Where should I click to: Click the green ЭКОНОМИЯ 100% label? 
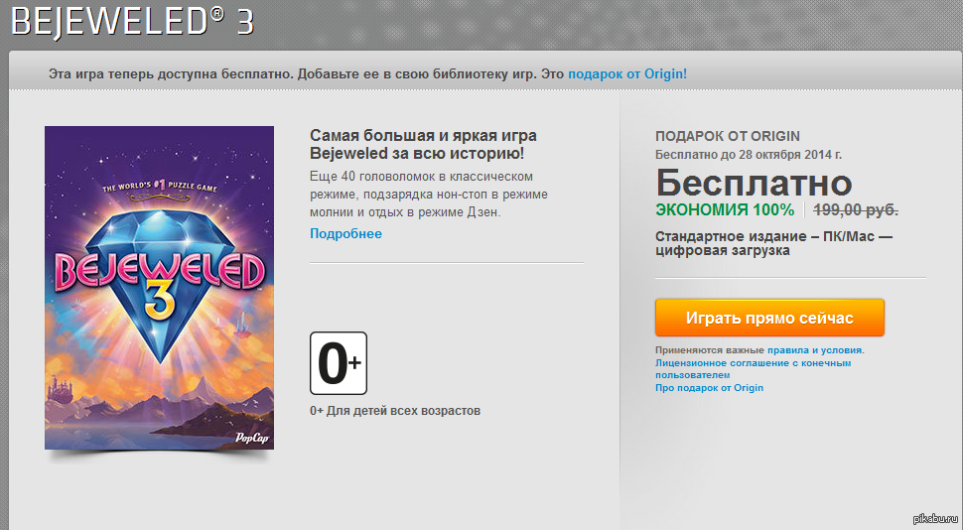725,210
